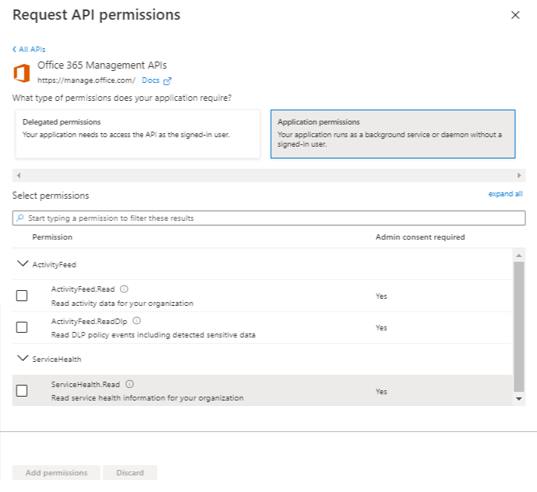Select the Delegated permissions card
The width and height of the screenshot is (537, 492).
click(x=138, y=134)
